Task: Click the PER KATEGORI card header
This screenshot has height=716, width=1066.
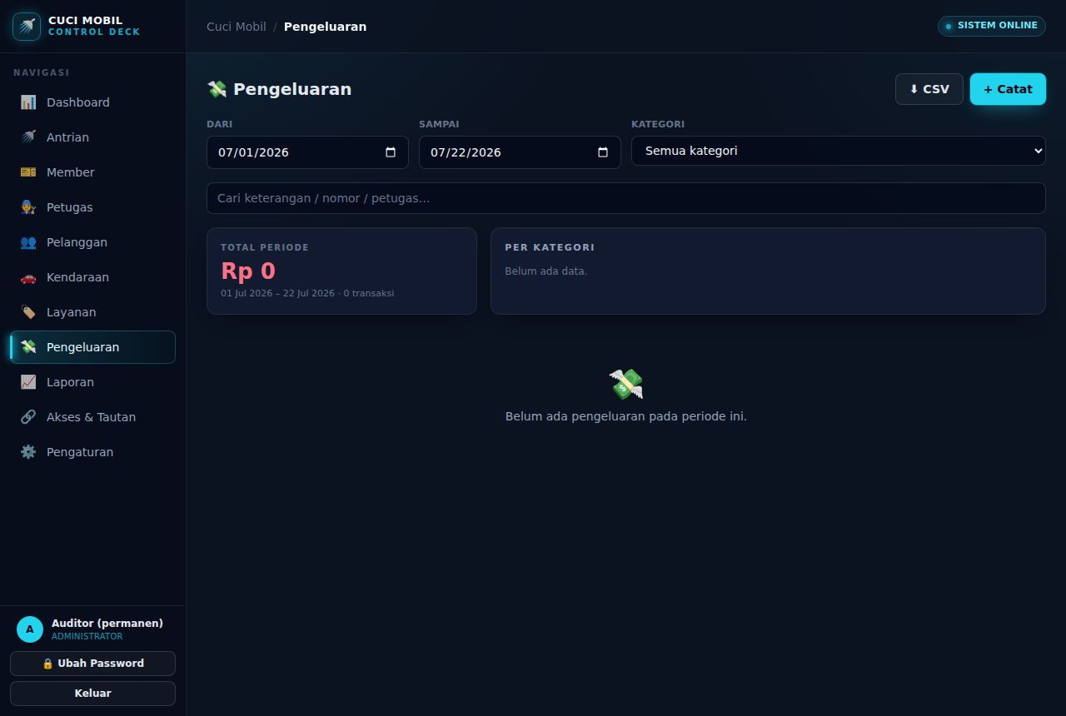Action: tap(550, 247)
